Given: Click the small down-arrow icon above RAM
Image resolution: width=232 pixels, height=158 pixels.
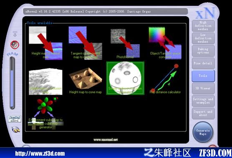Looking at the screenshot, I should tap(15, 34).
